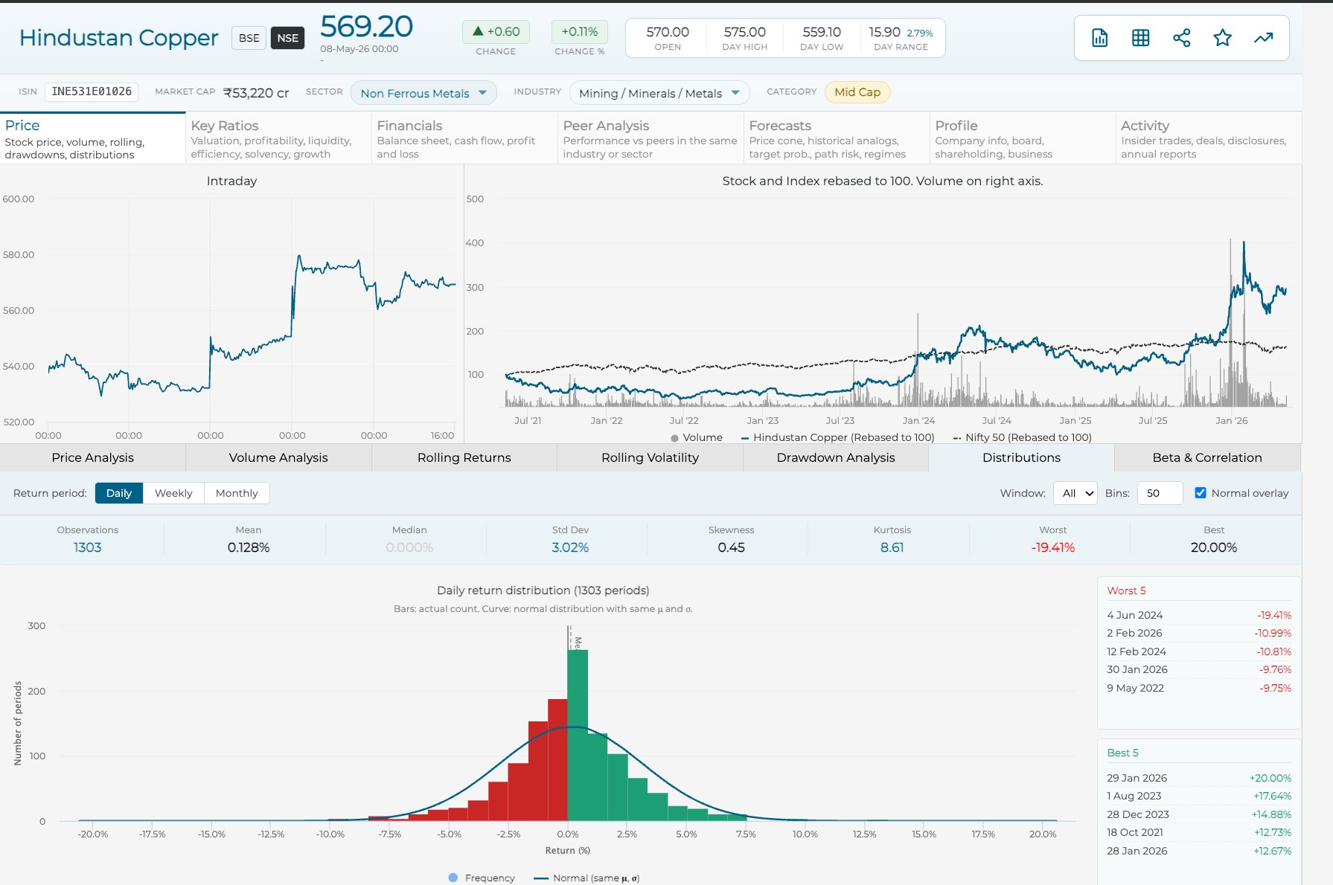Open the Financials tab
This screenshot has width=1333, height=885.
pyautogui.click(x=464, y=138)
